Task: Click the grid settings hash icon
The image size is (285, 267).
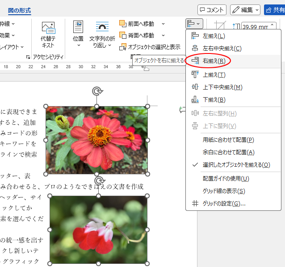Action: 195,203
